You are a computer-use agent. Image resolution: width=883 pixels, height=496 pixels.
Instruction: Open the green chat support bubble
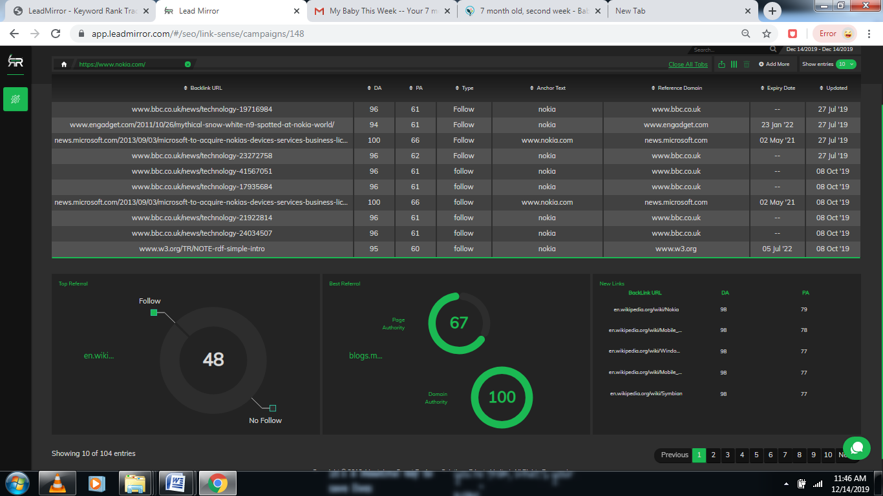pos(856,448)
